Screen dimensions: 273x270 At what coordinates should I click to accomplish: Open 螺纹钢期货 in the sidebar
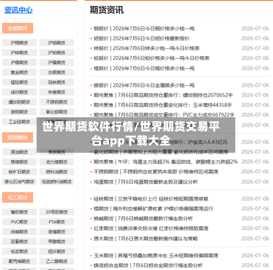click(19, 102)
